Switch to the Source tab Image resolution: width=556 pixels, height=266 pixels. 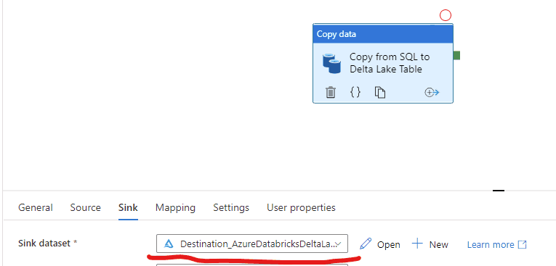tap(86, 207)
